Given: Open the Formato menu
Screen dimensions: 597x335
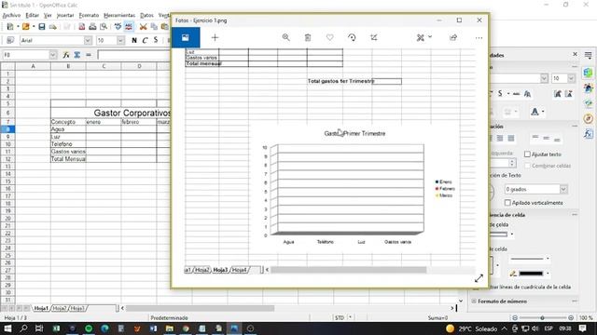Looking at the screenshot, I should click(89, 15).
